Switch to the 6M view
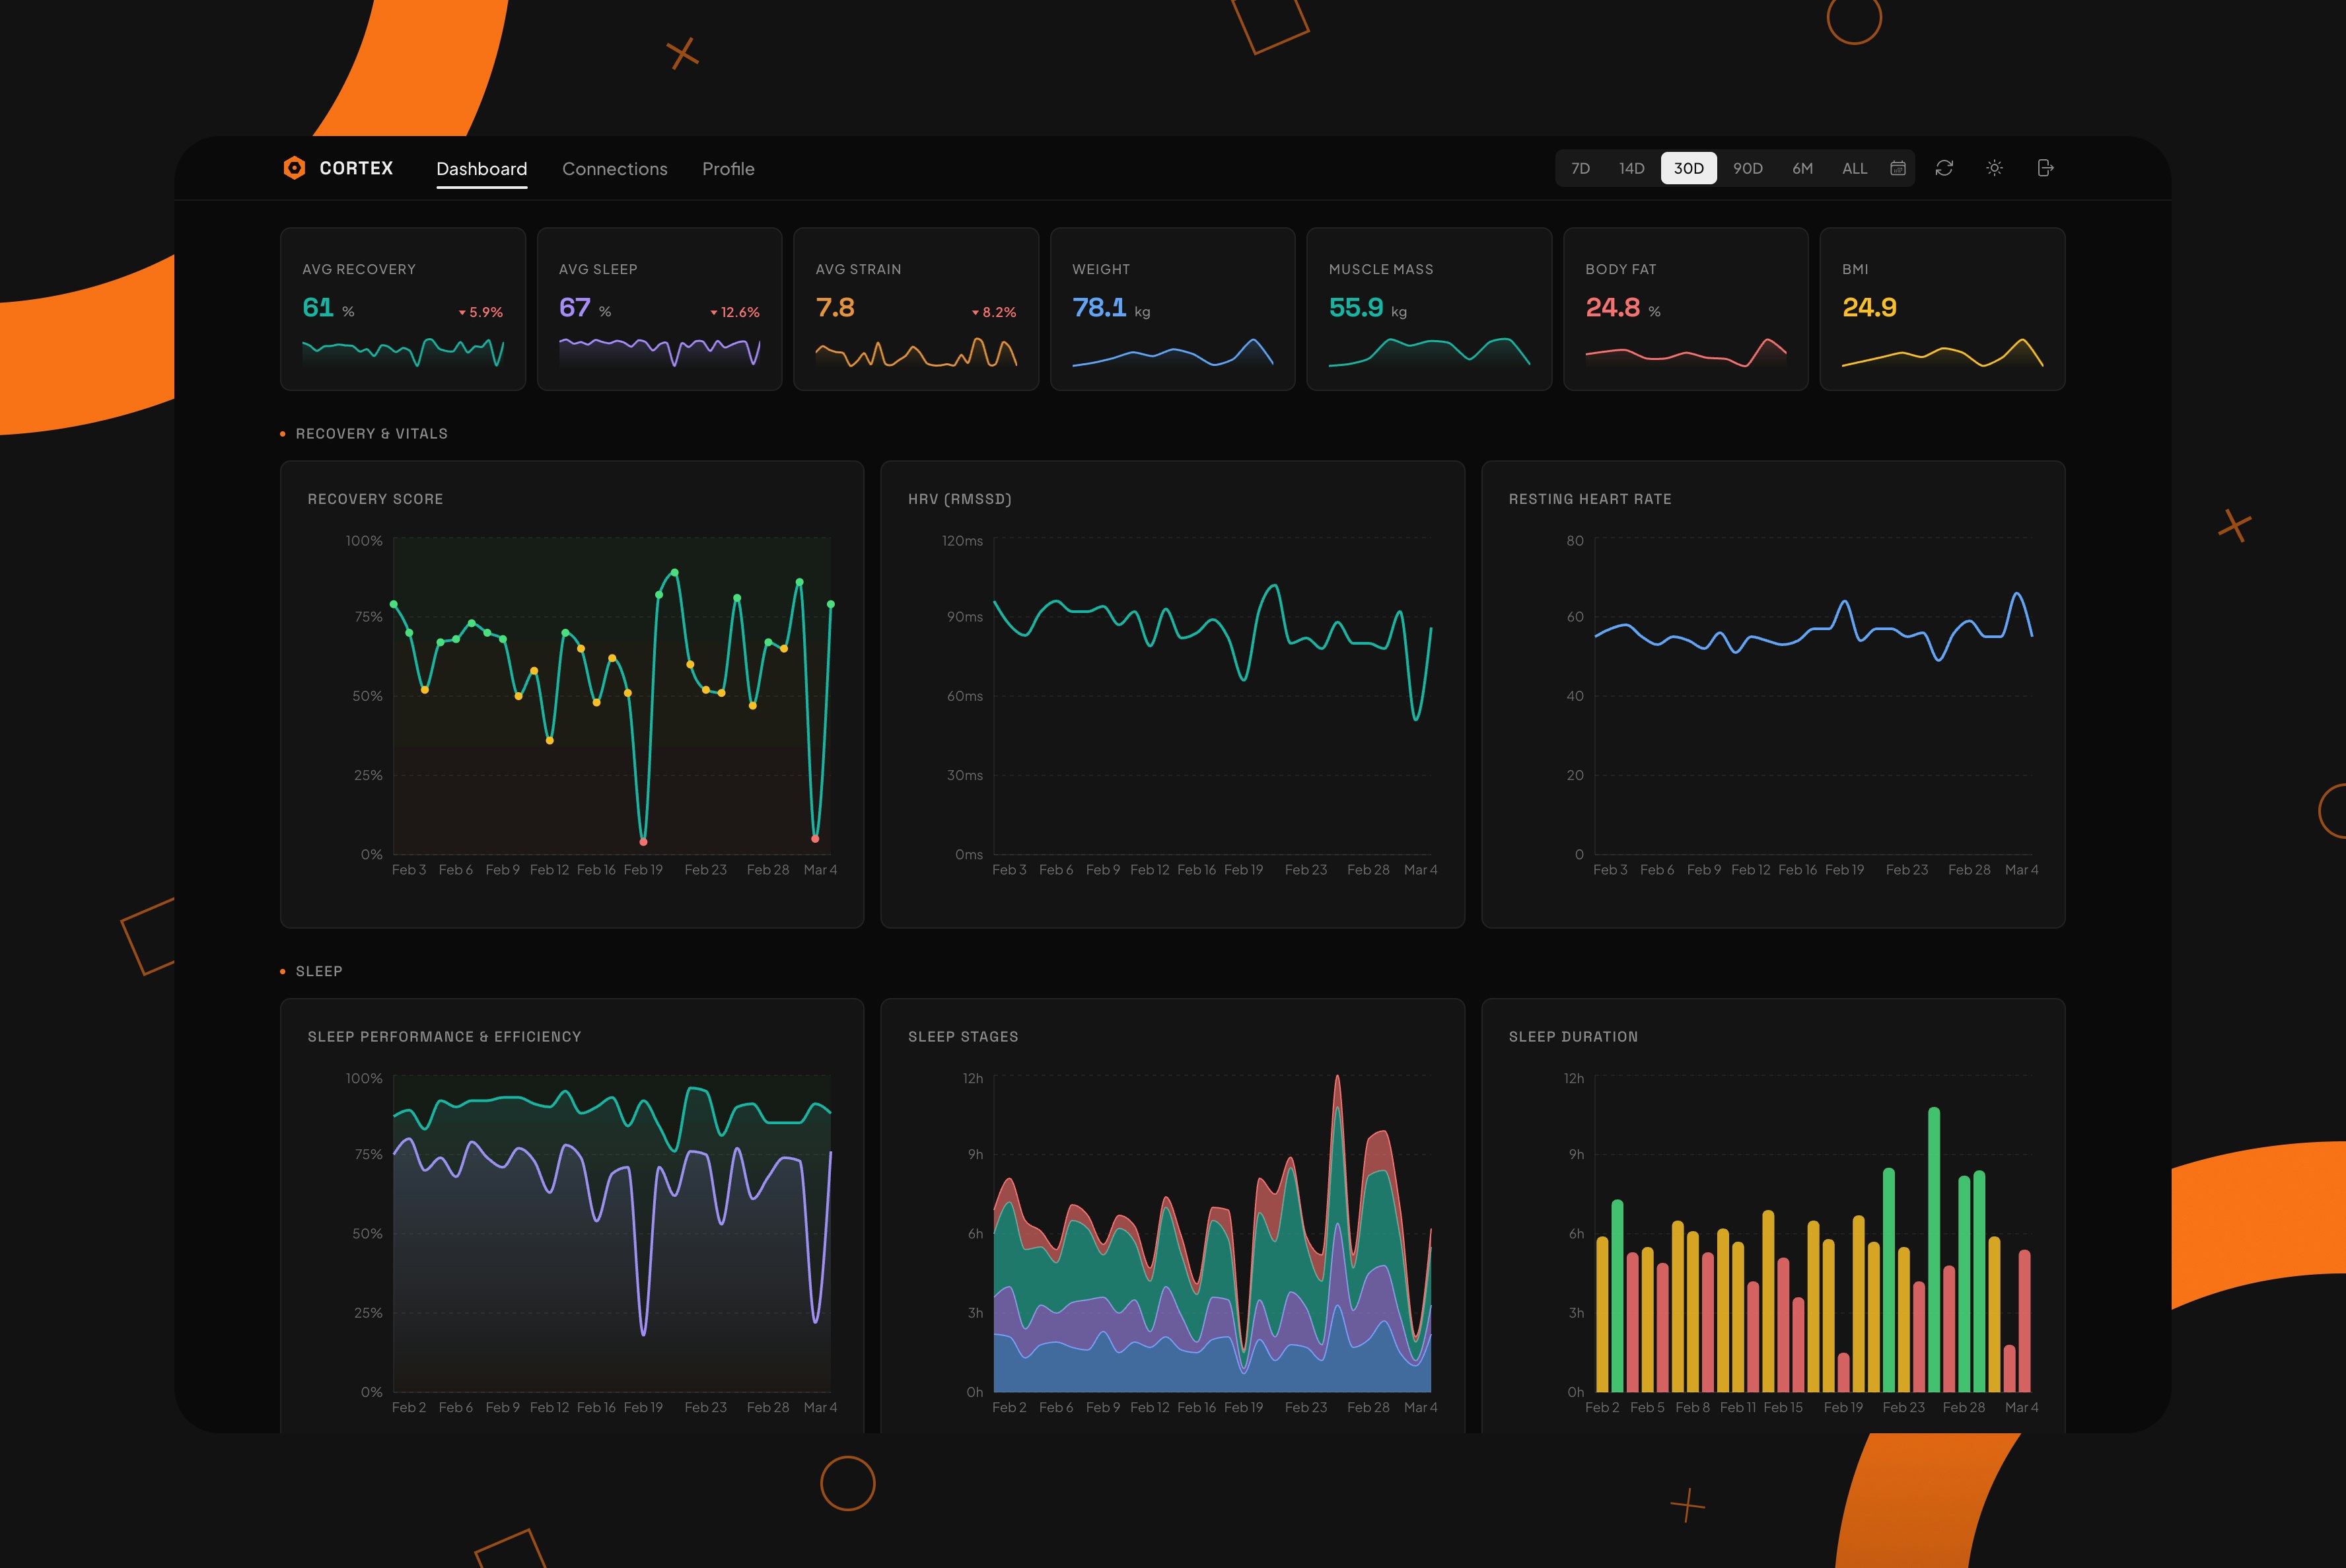Image resolution: width=2346 pixels, height=1568 pixels. 1802,168
